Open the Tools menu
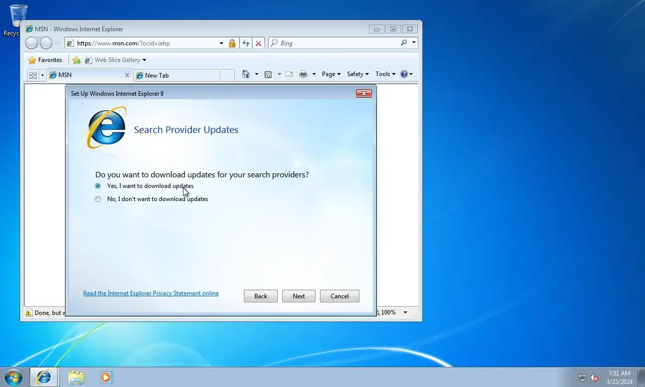 (385, 74)
